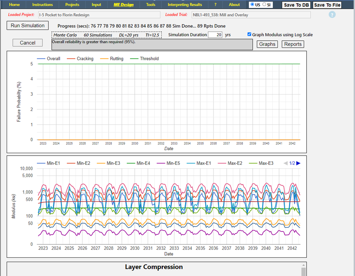This screenshot has width=355, height=276.
Task: Hide the Rutting legend series
Action: (x=116, y=59)
